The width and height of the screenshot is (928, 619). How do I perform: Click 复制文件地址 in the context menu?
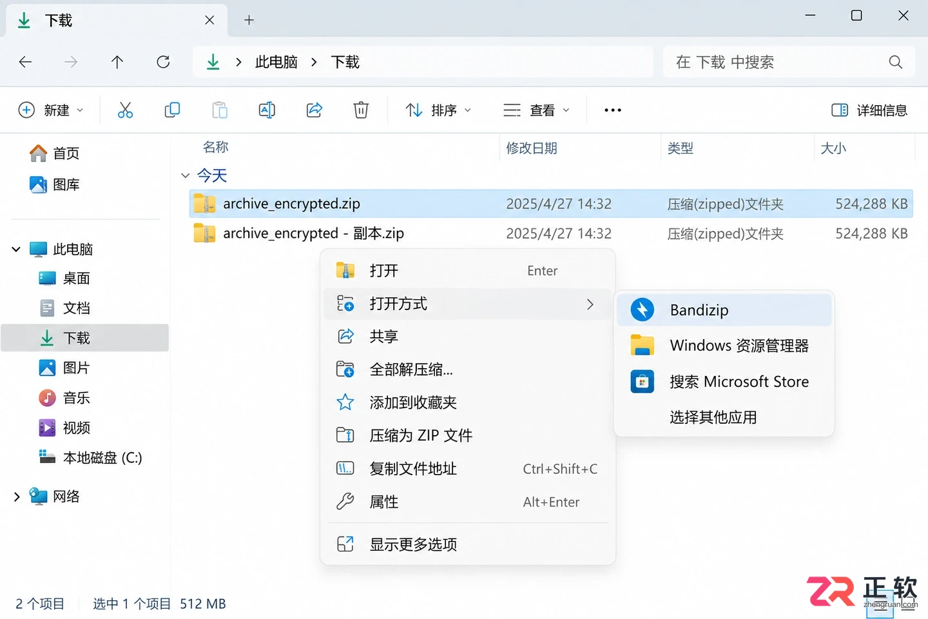pyautogui.click(x=468, y=469)
